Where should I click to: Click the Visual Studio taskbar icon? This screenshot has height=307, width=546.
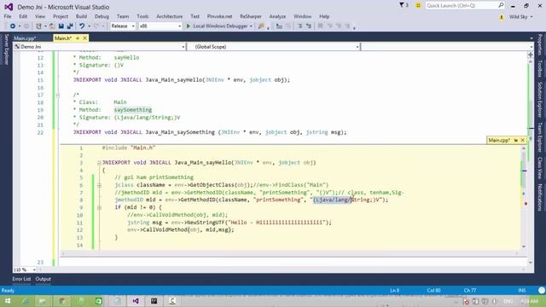(x=136, y=301)
